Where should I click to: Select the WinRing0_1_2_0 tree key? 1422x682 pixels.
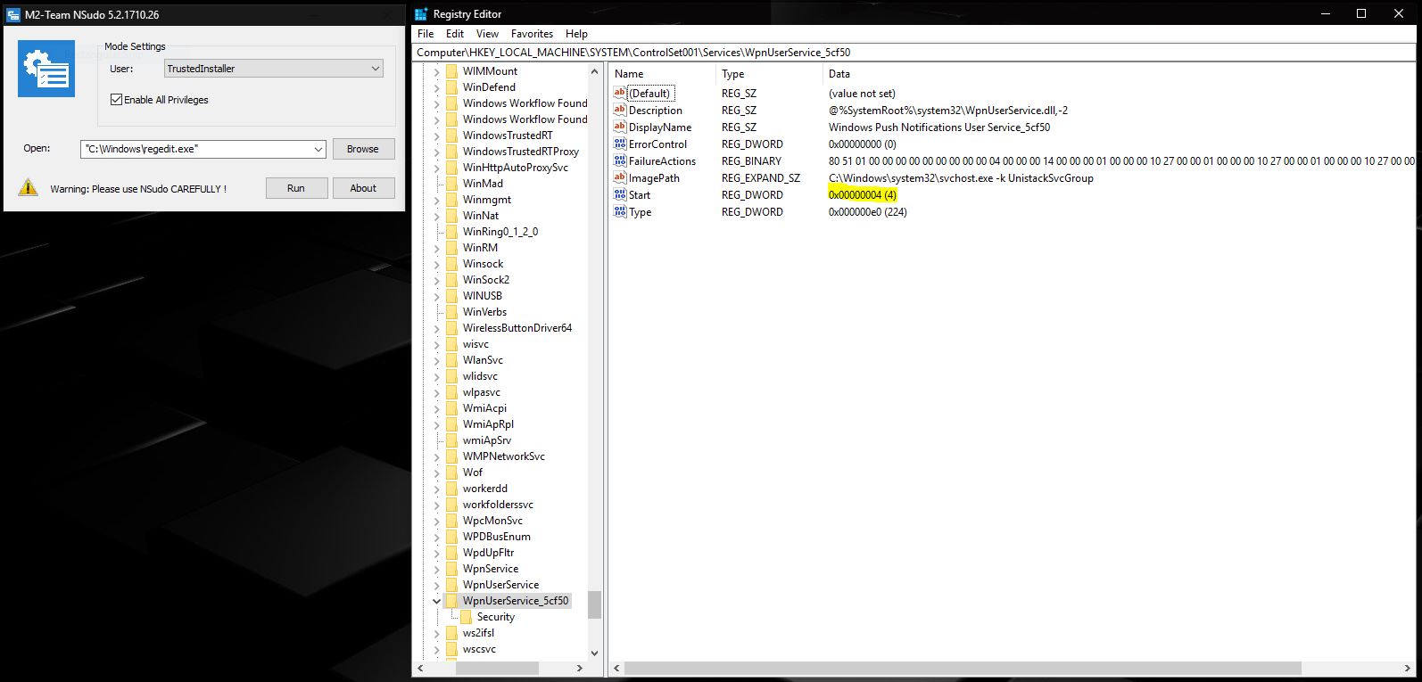(500, 232)
